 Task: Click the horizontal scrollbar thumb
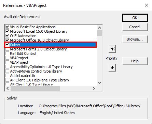(35, 88)
